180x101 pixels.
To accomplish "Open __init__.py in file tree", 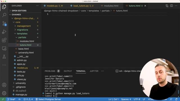I will [22, 56].
